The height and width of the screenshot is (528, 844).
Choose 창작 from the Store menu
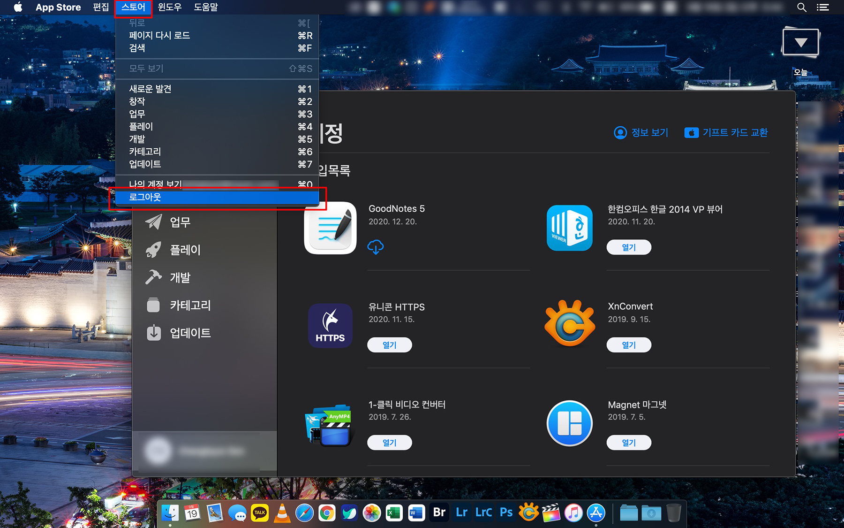point(217,101)
